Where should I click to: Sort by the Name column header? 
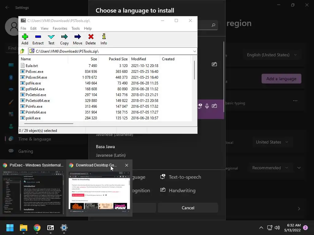(x=44, y=59)
